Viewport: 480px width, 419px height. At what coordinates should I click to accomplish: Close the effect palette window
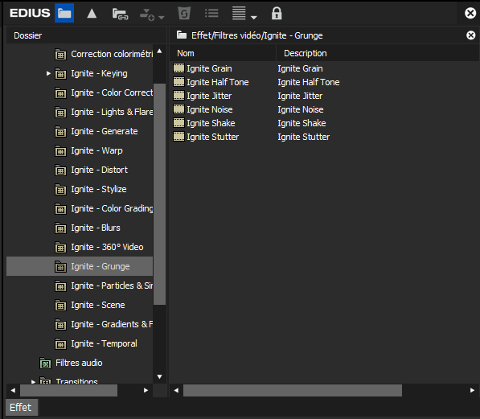click(470, 13)
